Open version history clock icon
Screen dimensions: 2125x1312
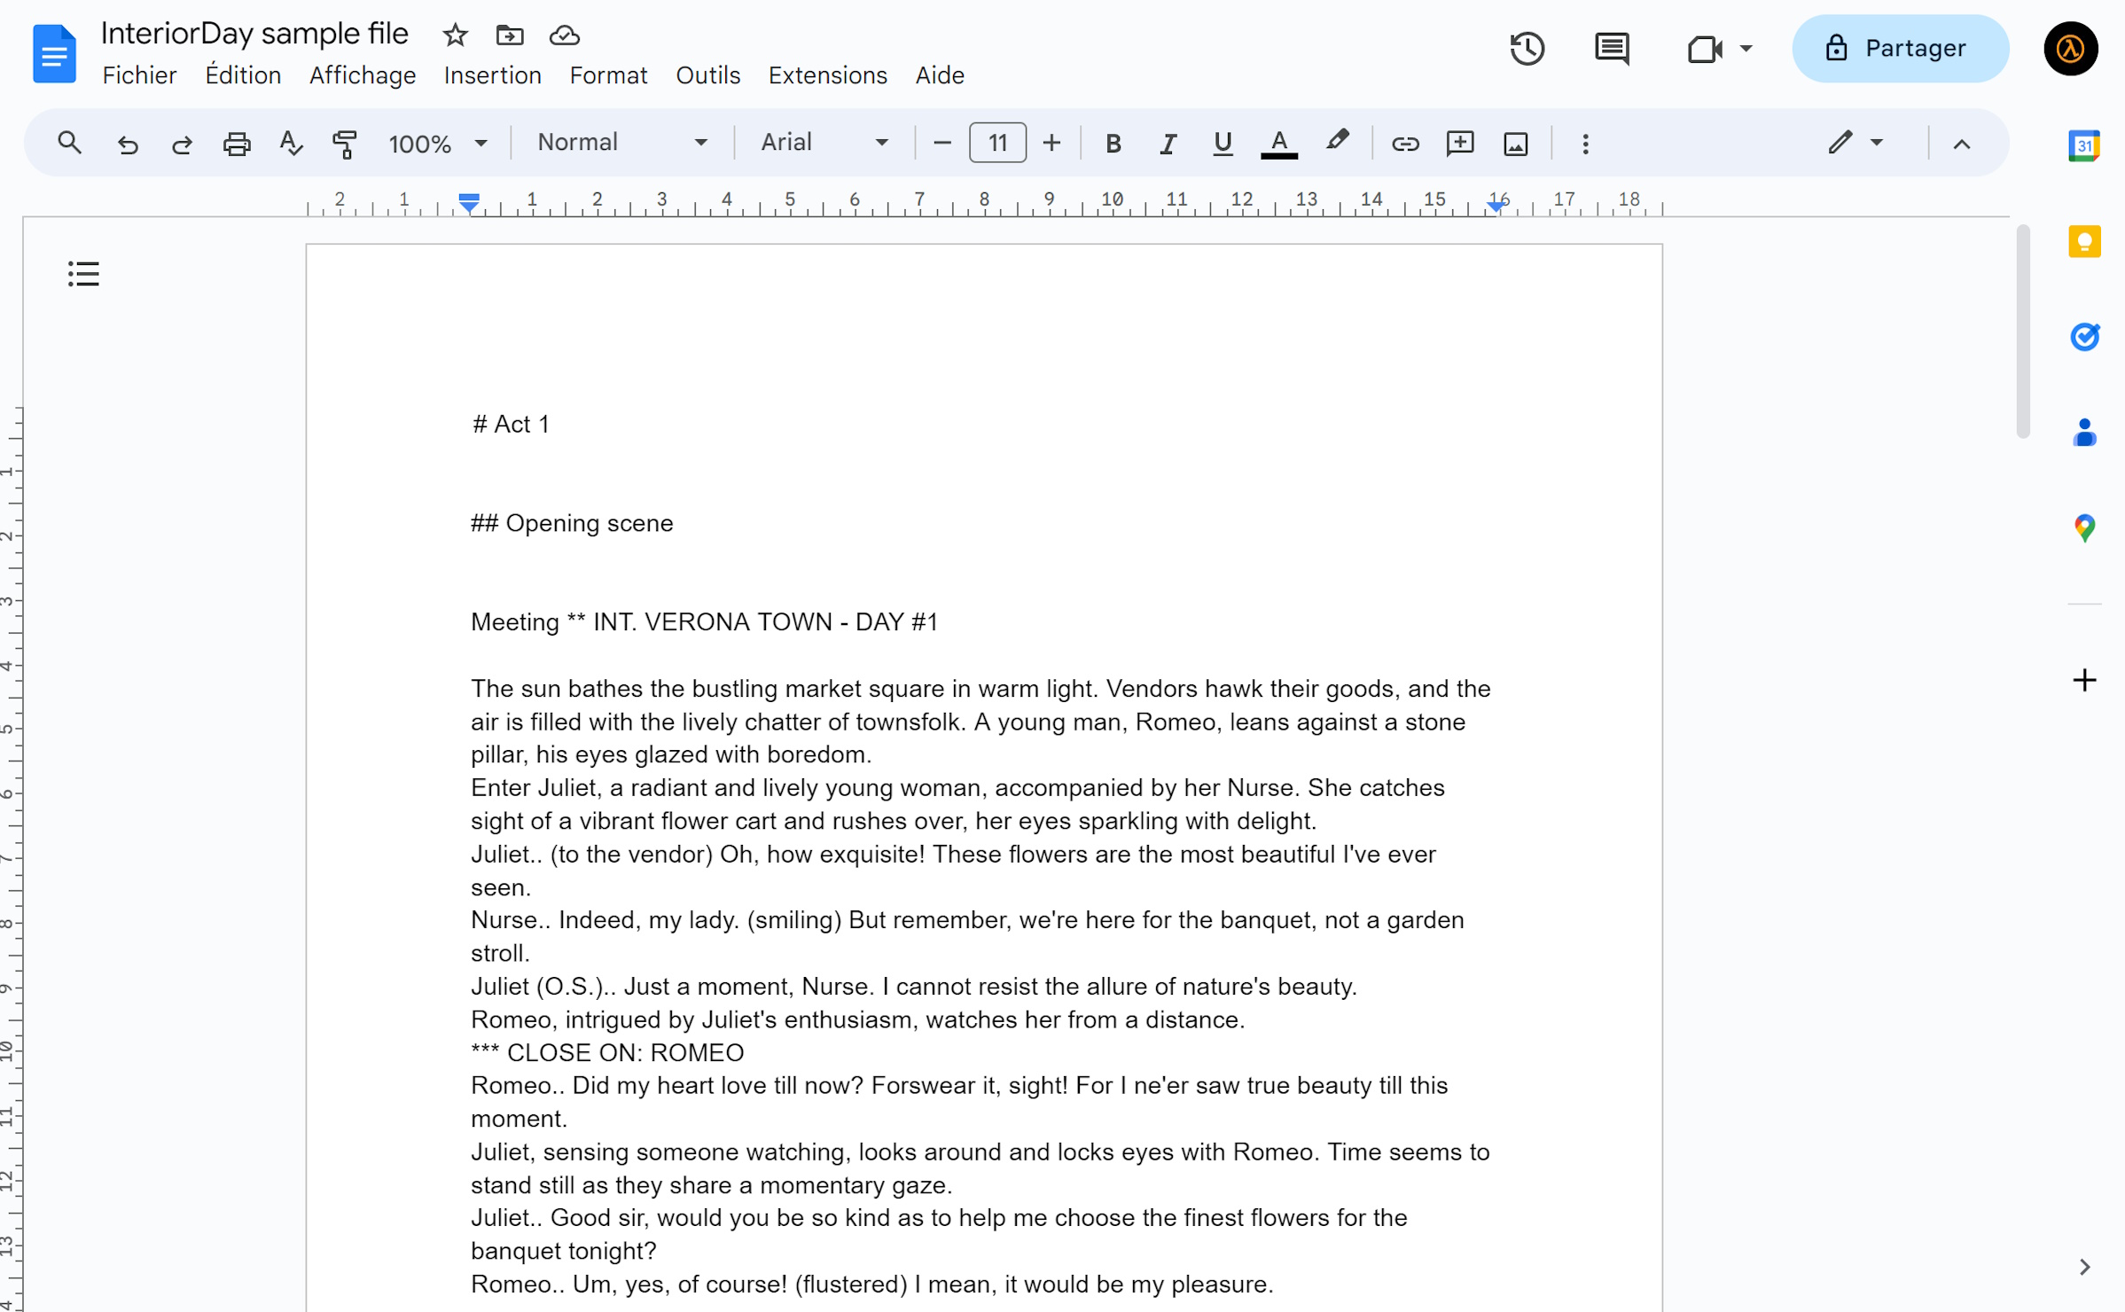pos(1527,48)
